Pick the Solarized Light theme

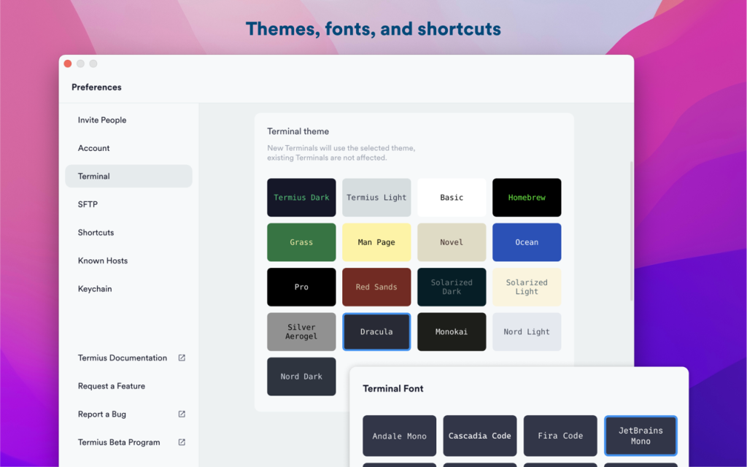click(527, 287)
